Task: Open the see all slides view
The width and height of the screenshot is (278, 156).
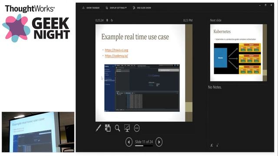Action: coord(108,128)
